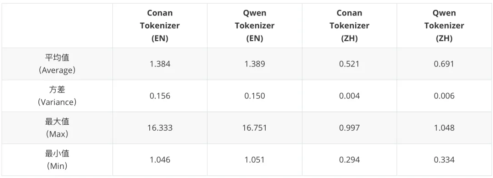Click the variance cell showing 0.156
Image resolution: width=493 pixels, height=178 pixels.
(x=160, y=96)
